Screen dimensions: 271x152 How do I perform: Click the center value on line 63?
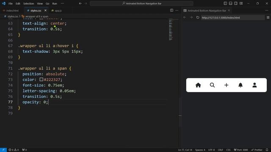tap(58, 23)
